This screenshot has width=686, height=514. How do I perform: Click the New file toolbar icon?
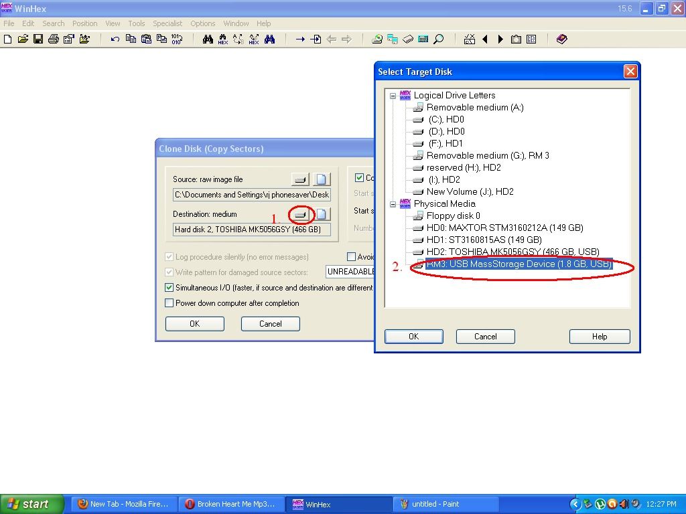click(8, 39)
